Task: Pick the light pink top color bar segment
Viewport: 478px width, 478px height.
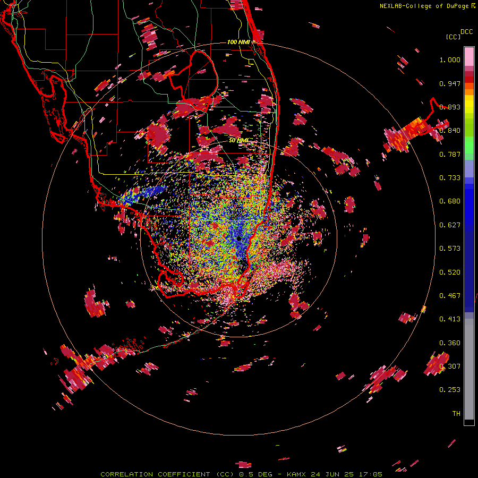Action: [469, 57]
